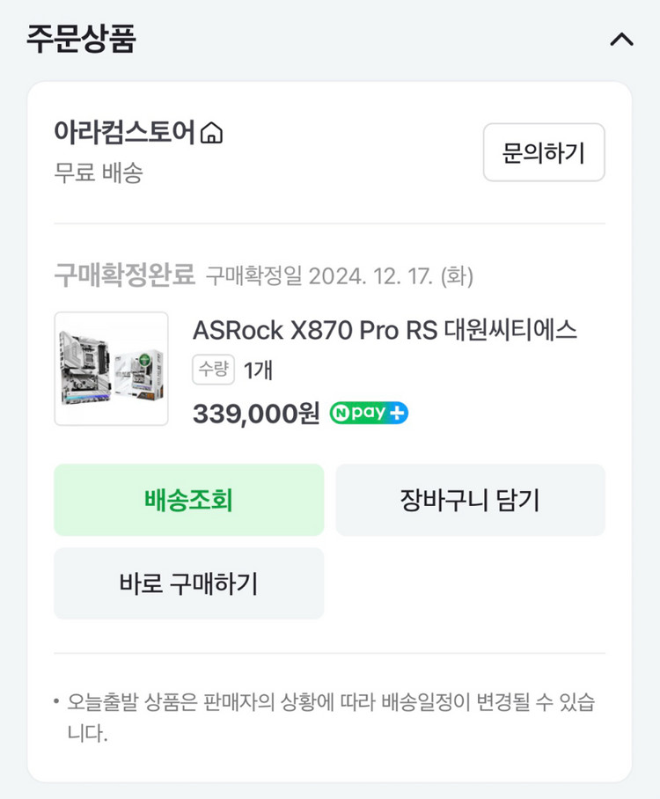Open the 문의하기 dialog
The width and height of the screenshot is (660, 799).
544,152
